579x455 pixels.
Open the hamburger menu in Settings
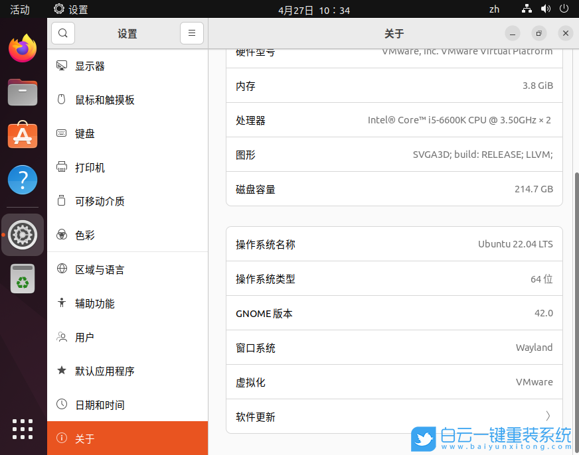191,32
